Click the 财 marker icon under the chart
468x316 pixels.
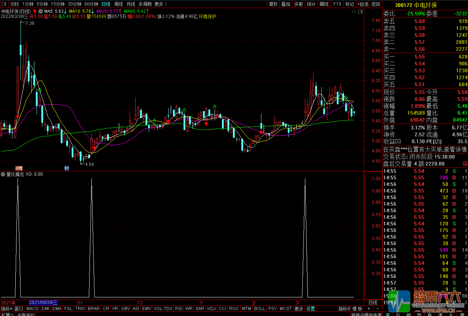(x=67, y=168)
